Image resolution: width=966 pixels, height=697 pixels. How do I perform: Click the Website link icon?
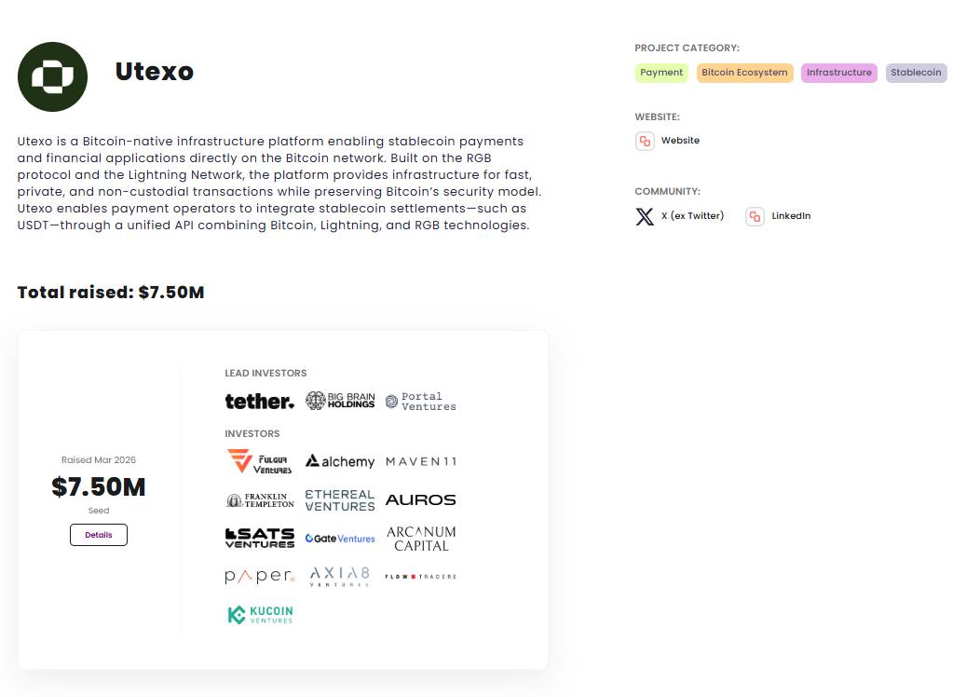[645, 142]
